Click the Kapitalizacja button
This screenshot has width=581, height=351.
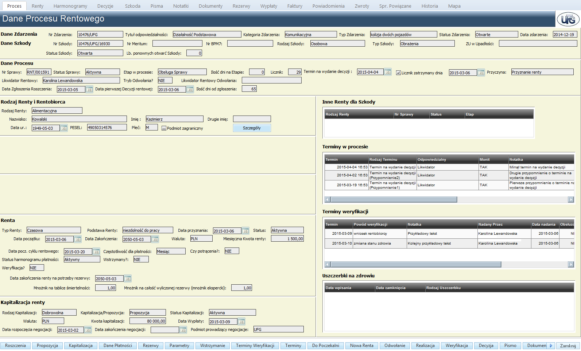point(81,346)
